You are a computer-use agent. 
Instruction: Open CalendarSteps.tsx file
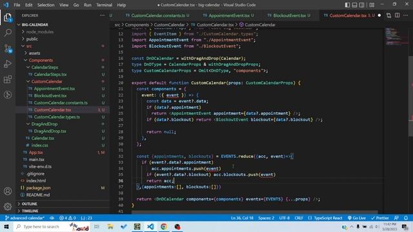coord(50,75)
